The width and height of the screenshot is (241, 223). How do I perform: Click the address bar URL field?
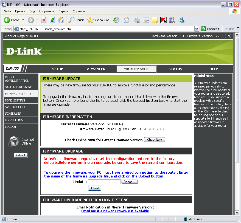tap(104, 29)
